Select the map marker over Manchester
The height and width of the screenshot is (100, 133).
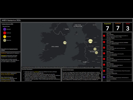(x=90, y=41)
